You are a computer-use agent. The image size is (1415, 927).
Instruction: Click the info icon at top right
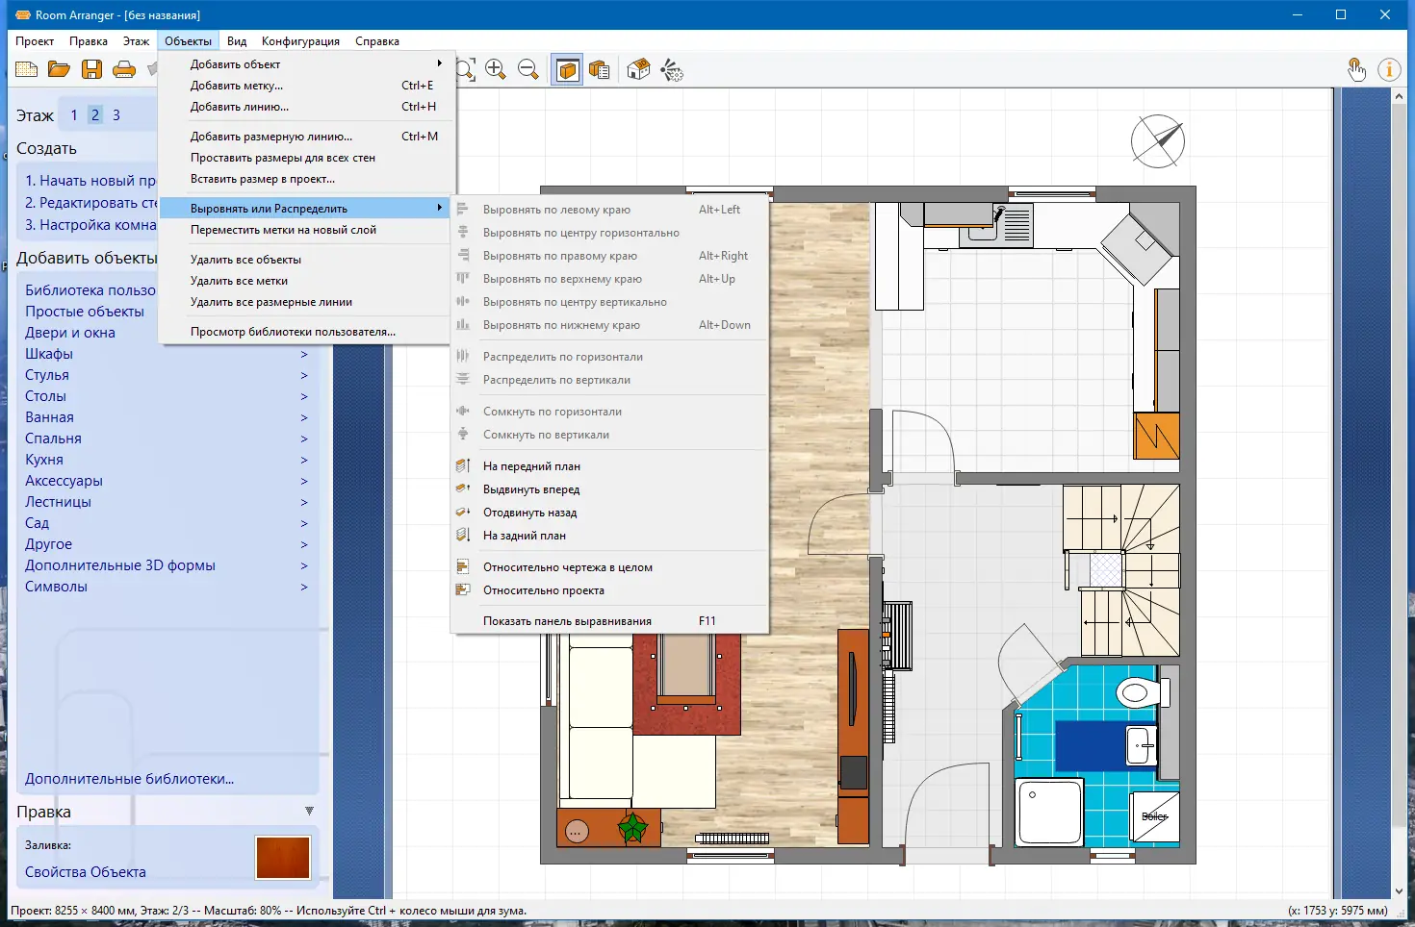point(1388,69)
